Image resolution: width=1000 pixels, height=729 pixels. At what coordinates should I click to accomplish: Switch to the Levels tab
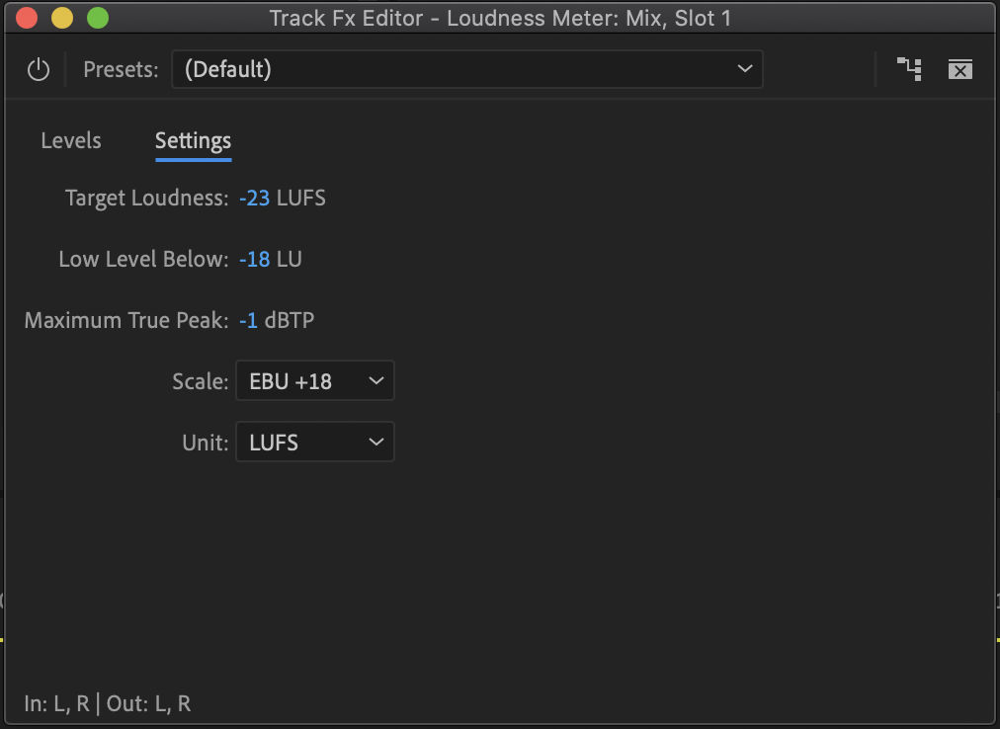tap(71, 140)
